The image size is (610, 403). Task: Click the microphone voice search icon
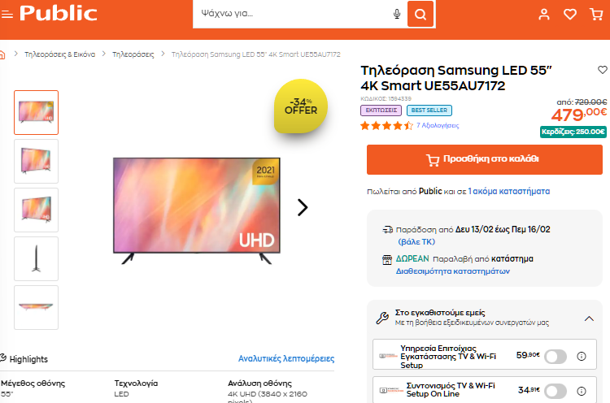pos(396,14)
